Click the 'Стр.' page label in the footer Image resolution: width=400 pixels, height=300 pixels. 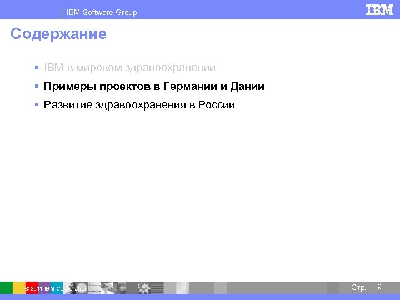[x=358, y=288]
